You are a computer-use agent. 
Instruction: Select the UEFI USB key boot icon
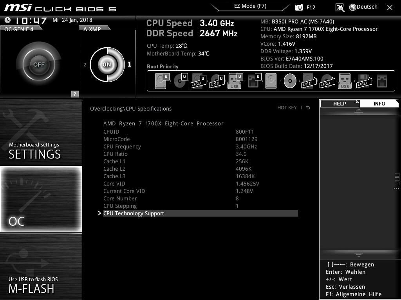pos(235,81)
